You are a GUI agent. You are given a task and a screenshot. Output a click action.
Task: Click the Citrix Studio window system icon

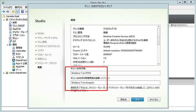[3, 2]
